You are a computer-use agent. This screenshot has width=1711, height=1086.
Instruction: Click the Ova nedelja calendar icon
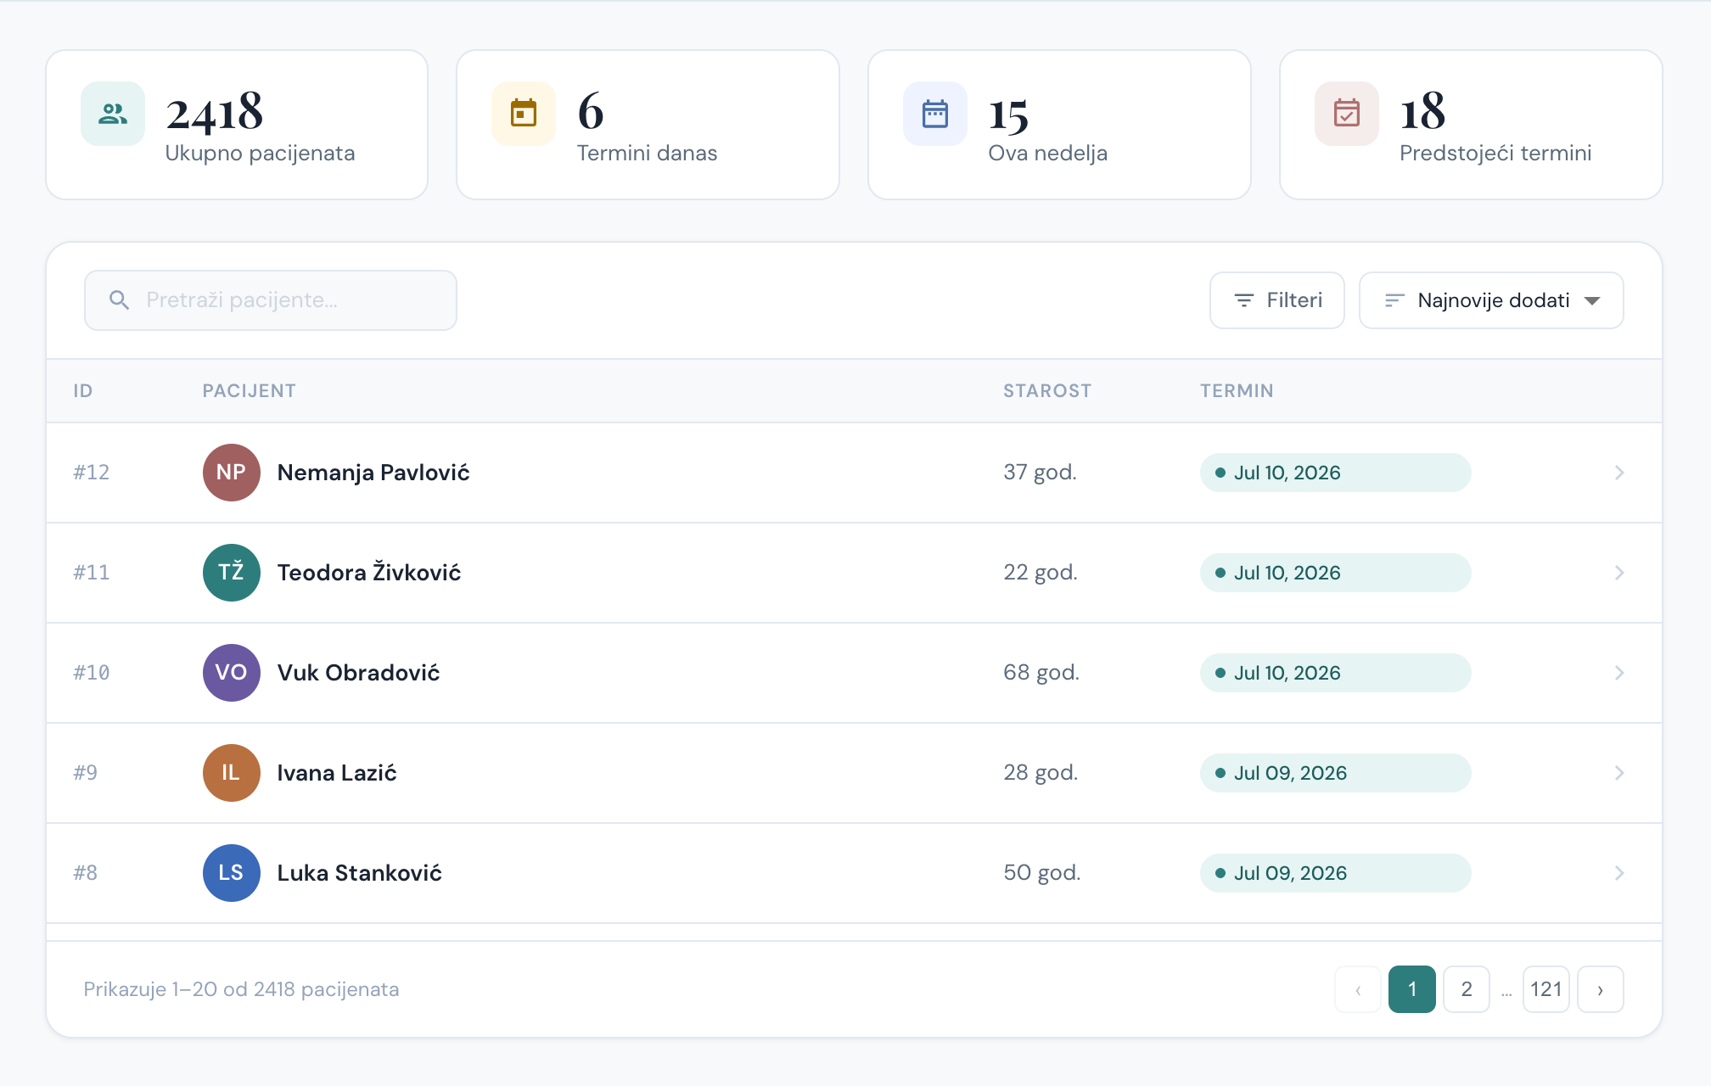pos(935,114)
